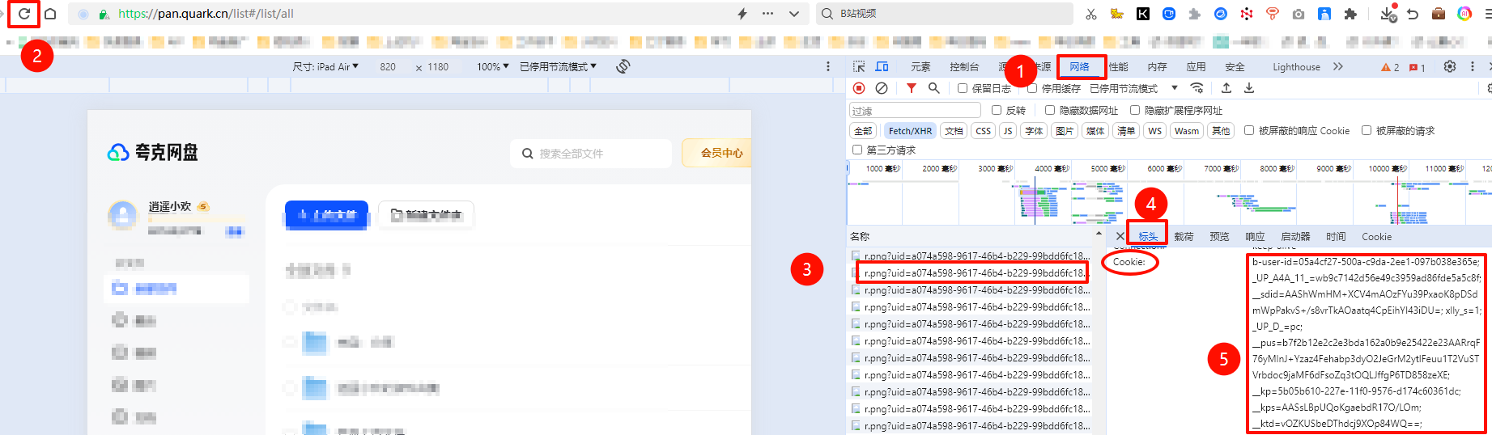Open the red pin-shaped extension icon
1492x435 pixels.
pos(1273,14)
